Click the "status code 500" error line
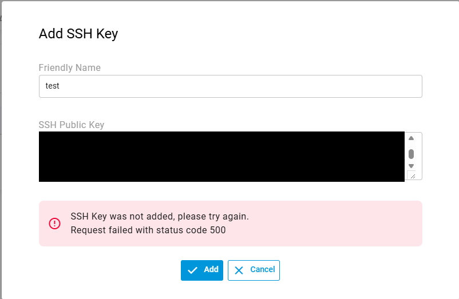 coord(148,230)
